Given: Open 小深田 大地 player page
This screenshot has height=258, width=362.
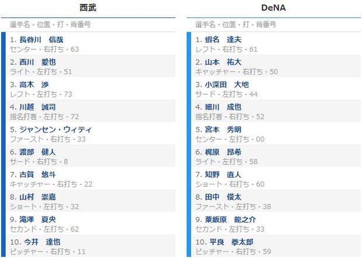Looking at the screenshot, I should (227, 85).
